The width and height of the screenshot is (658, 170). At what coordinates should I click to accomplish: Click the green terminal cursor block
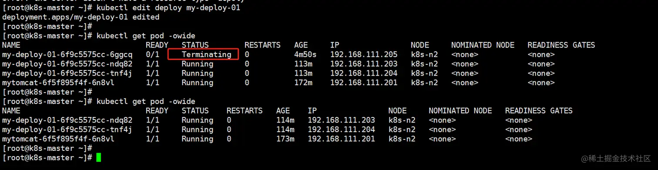[x=99, y=157]
